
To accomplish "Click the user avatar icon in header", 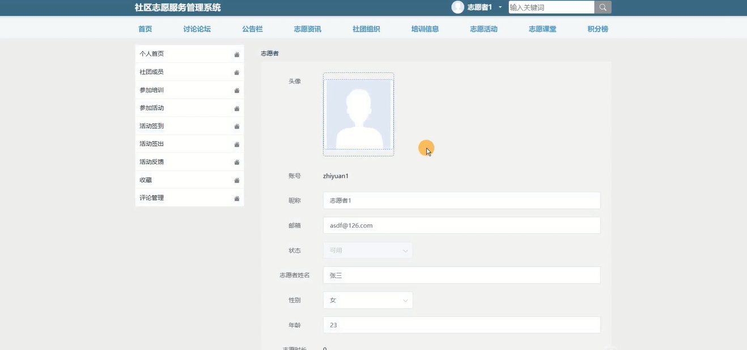I will pos(457,7).
